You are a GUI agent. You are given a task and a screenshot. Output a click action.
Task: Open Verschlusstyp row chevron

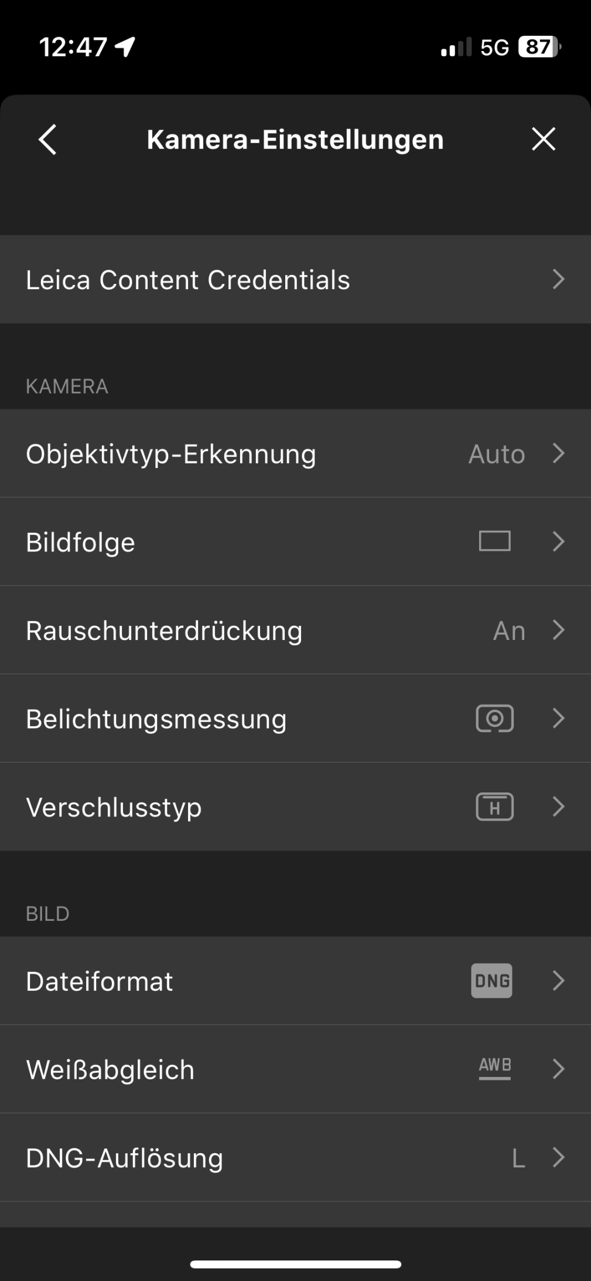(x=558, y=807)
